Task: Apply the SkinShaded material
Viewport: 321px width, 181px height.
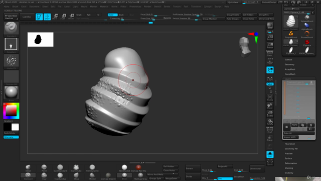Action: (124, 168)
